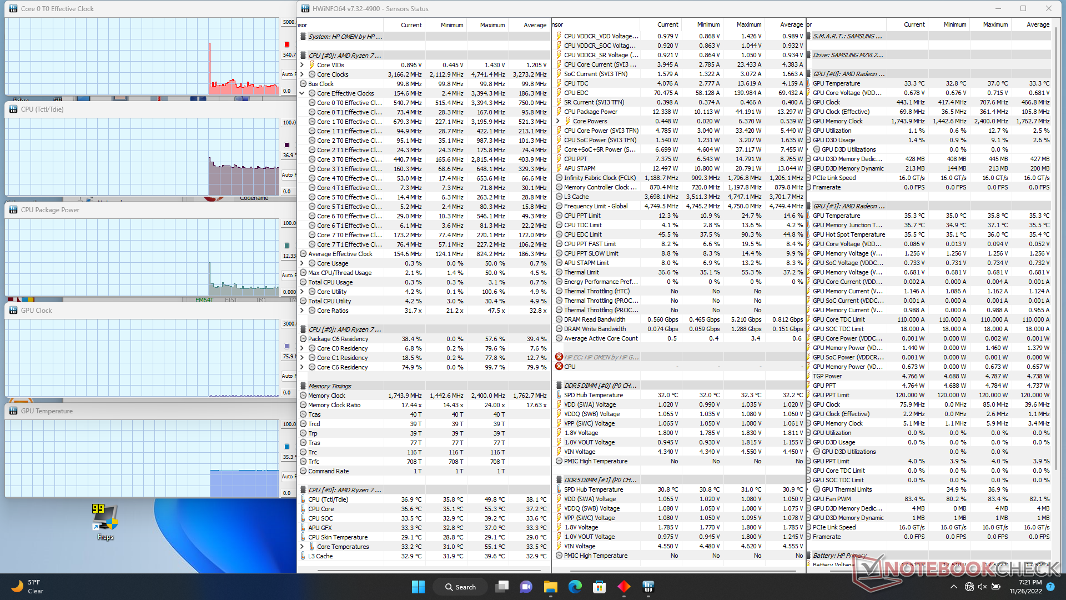Click the first Maximum column header
The height and width of the screenshot is (600, 1066).
pyautogui.click(x=492, y=25)
